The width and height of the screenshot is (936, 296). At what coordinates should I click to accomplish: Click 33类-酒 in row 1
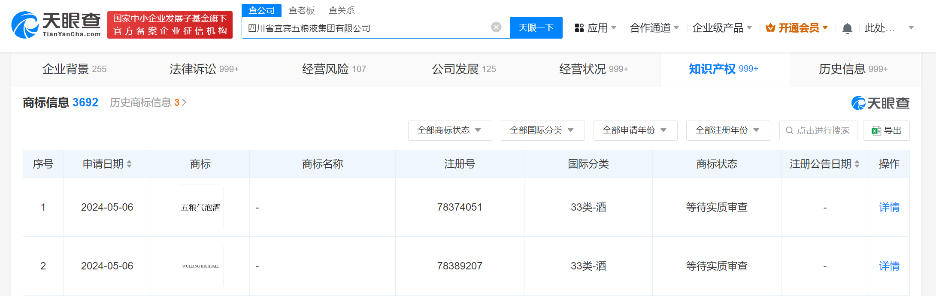pyautogui.click(x=588, y=207)
